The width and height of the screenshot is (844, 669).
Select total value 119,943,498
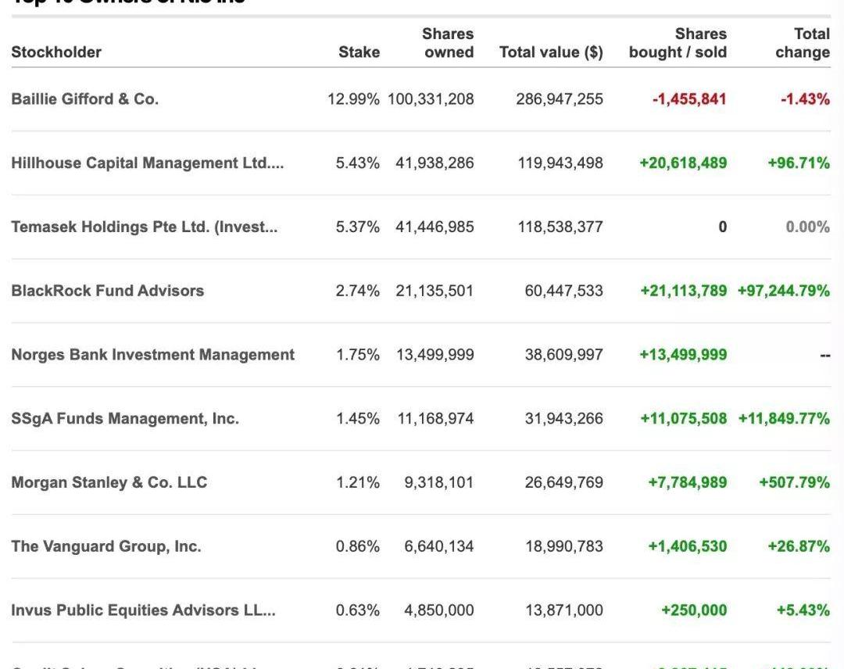[x=560, y=163]
